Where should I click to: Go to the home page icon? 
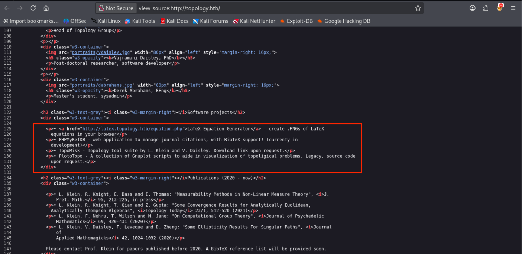click(x=46, y=8)
